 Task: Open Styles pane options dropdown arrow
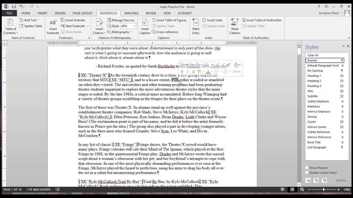pos(344,46)
